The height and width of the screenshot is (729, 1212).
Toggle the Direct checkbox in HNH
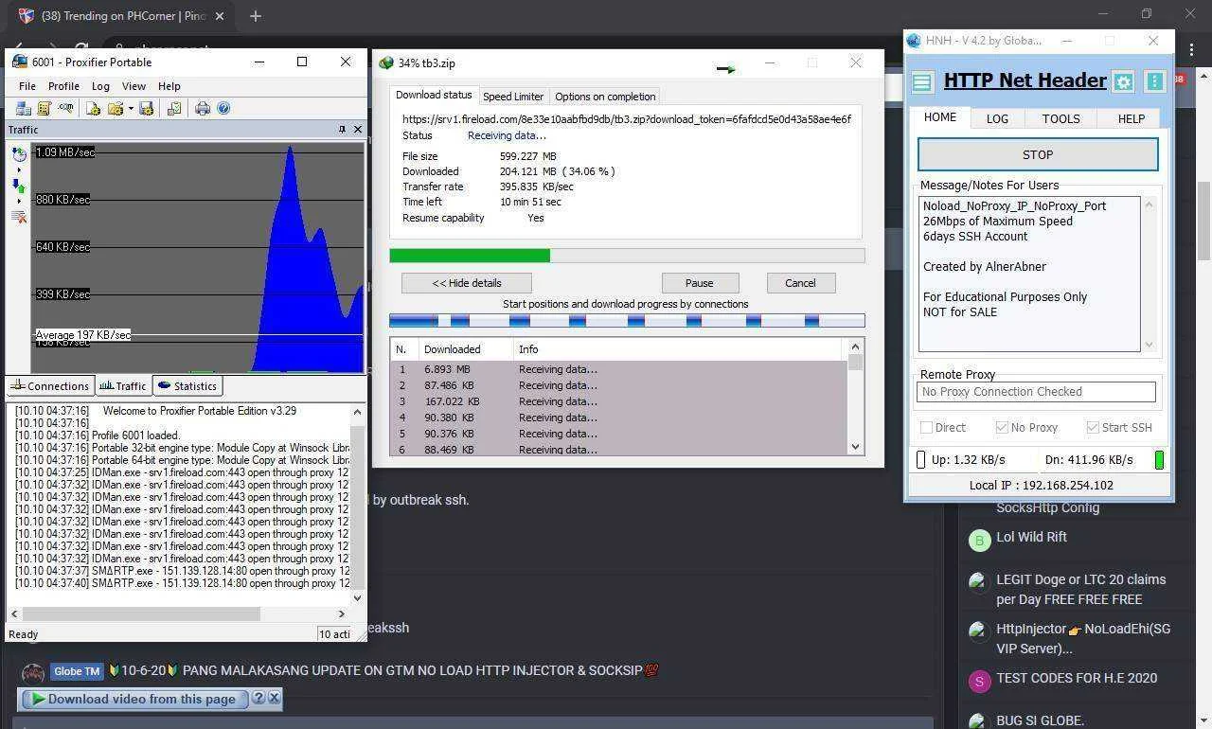[x=927, y=428]
